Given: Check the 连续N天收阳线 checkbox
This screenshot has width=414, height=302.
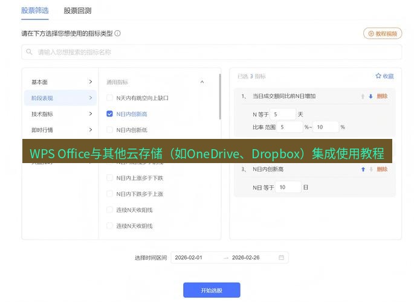Looking at the screenshot, I should [x=109, y=210].
